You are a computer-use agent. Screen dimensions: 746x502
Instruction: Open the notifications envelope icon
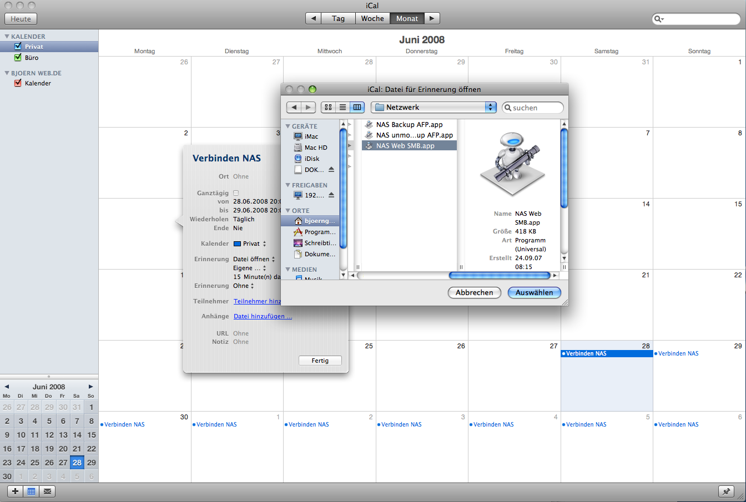47,491
